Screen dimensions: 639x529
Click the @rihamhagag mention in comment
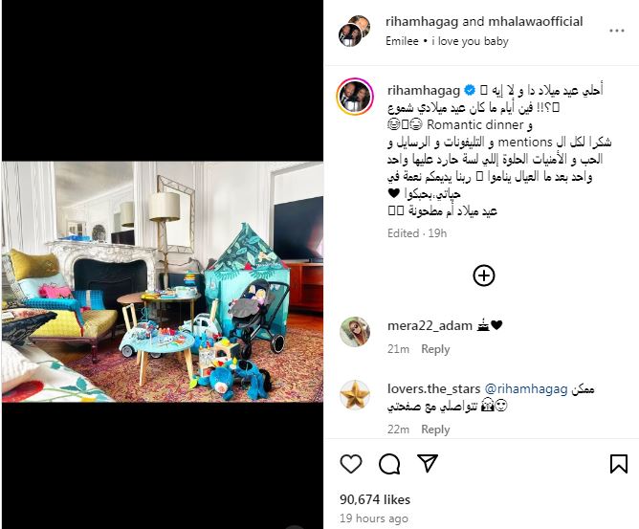click(526, 389)
